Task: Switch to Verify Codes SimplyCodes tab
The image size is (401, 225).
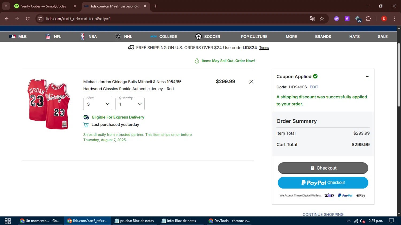Action: coord(44,6)
